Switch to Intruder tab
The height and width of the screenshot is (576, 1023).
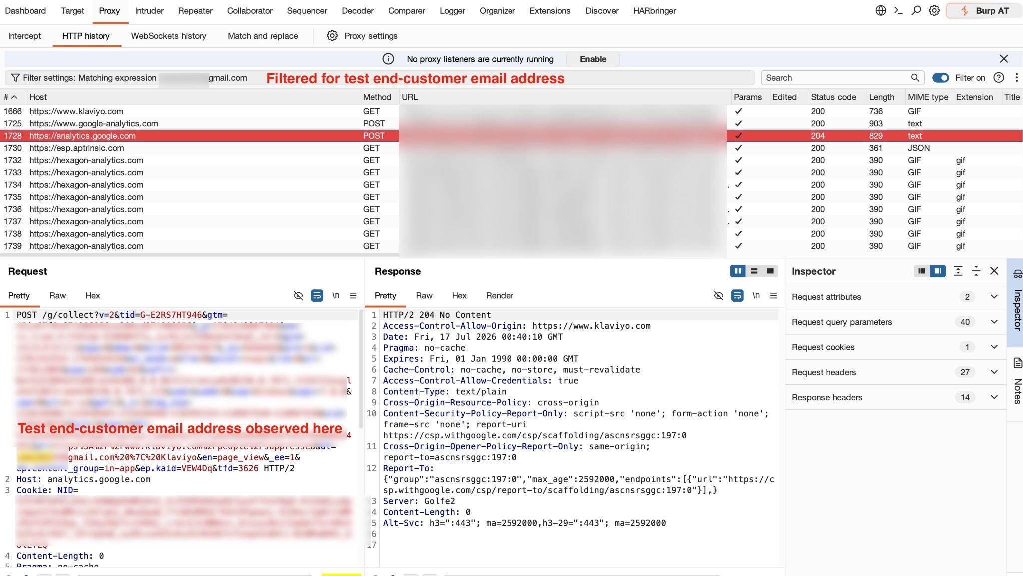click(149, 11)
